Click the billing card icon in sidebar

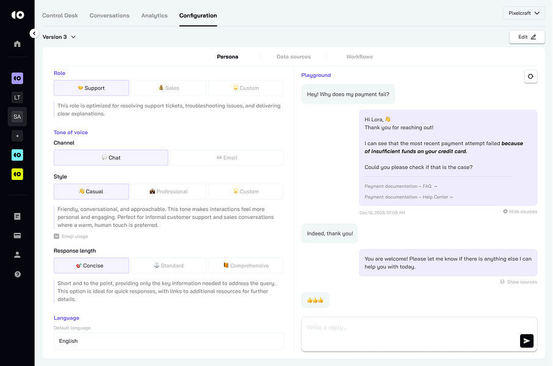pos(16,234)
